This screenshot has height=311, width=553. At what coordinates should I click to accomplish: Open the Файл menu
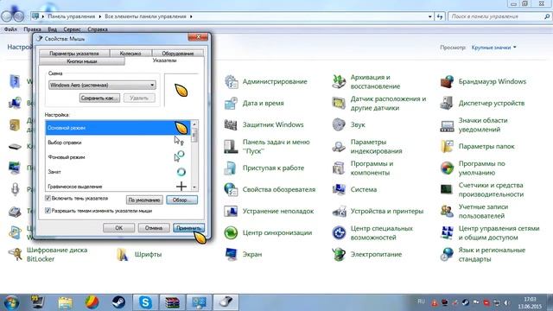[10, 29]
